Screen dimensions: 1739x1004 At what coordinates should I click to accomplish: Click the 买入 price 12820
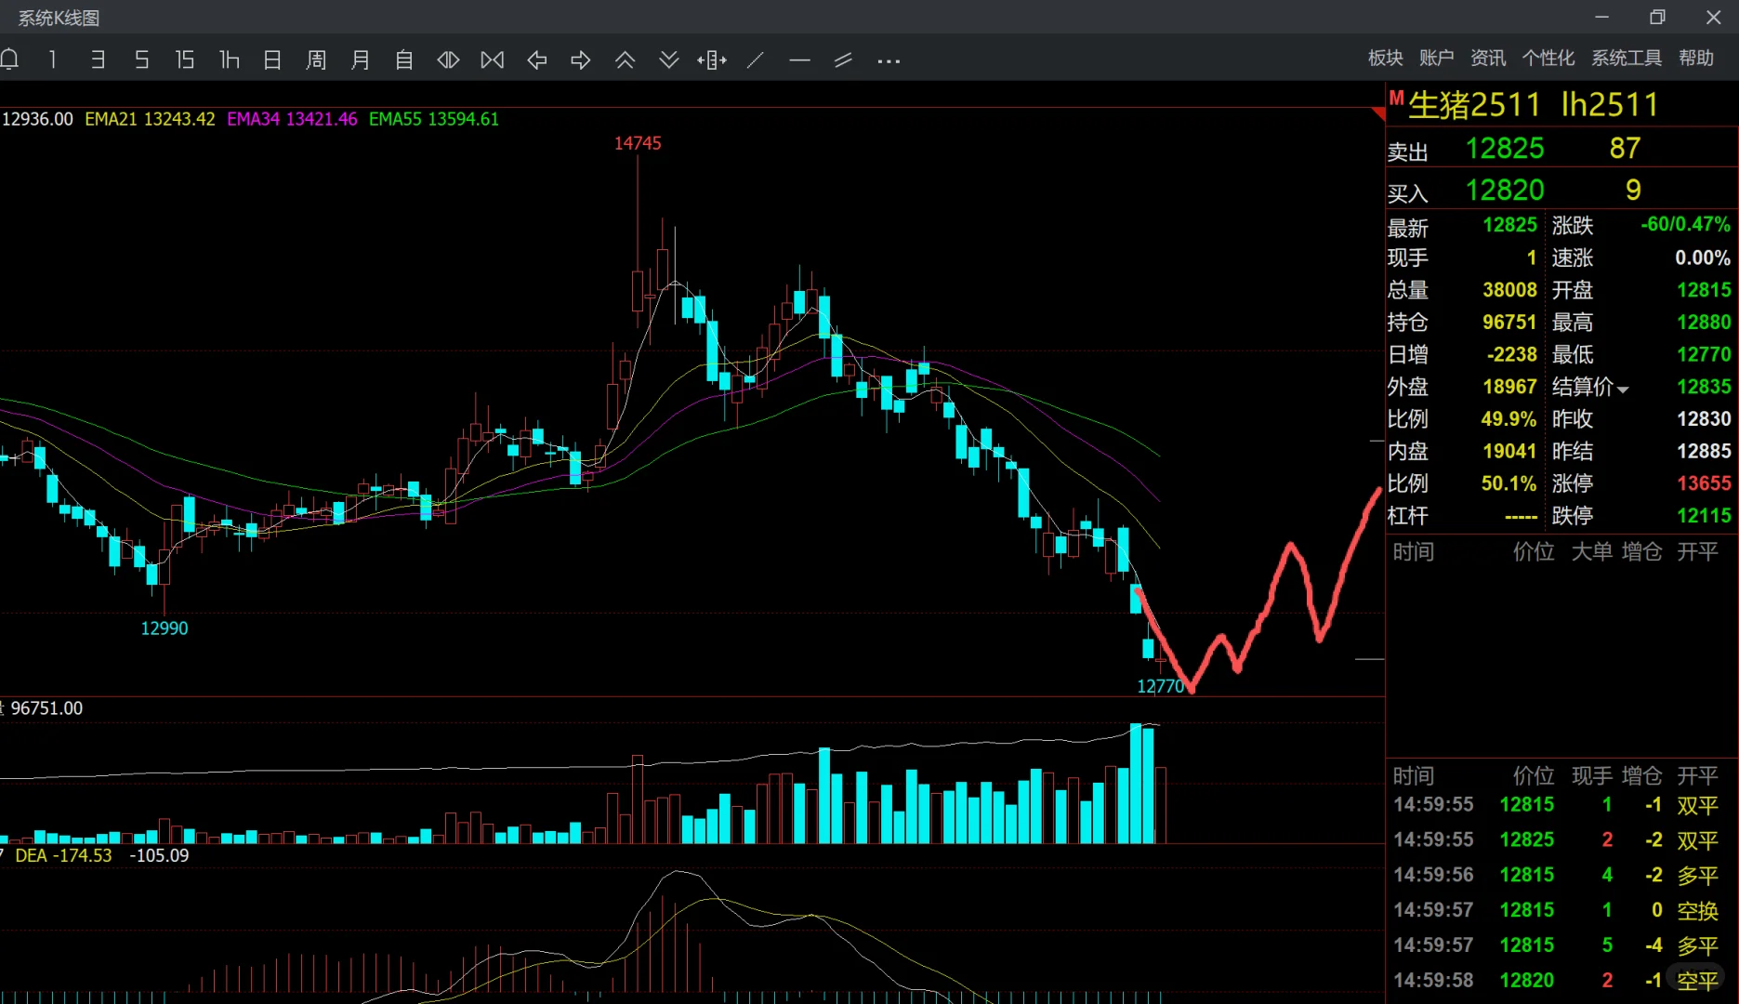coord(1505,191)
